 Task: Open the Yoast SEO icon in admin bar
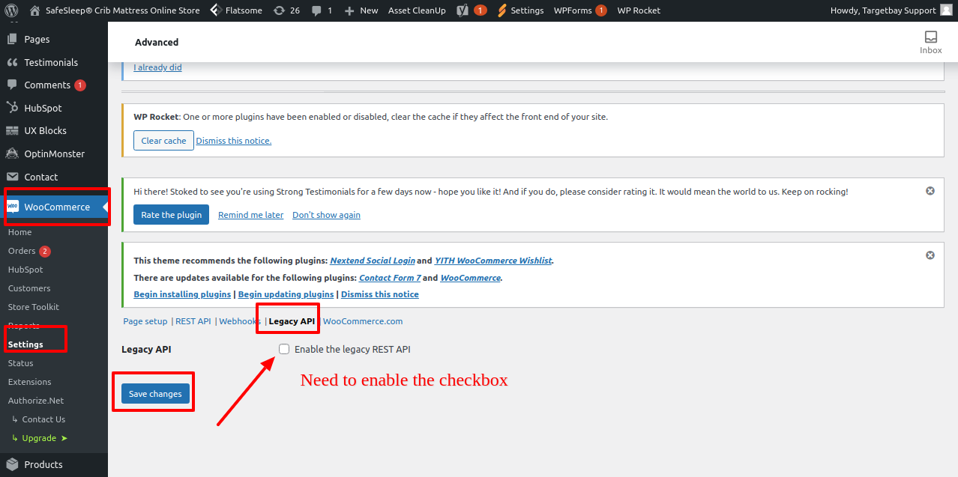[463, 10]
